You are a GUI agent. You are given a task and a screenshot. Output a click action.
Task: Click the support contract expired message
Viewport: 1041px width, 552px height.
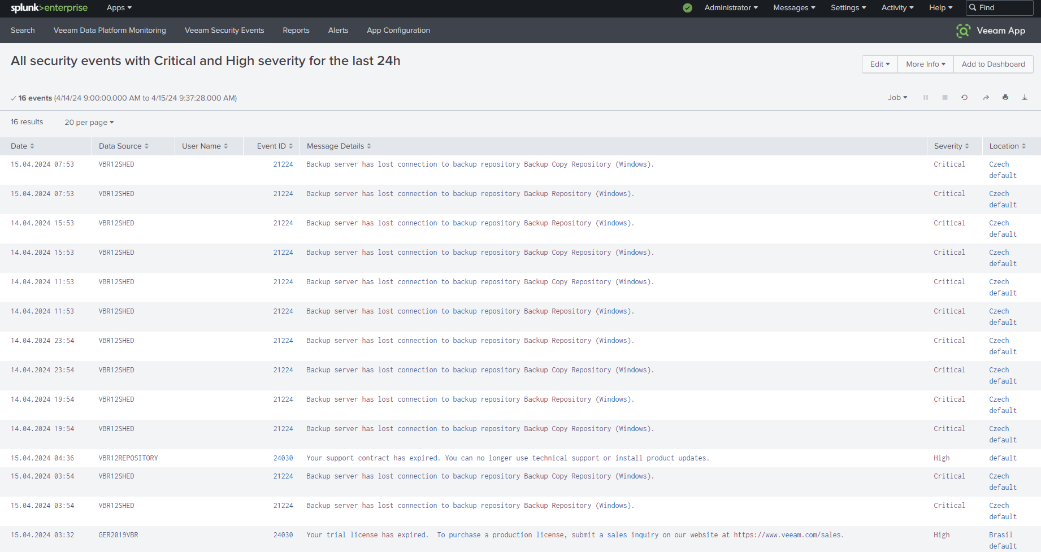coord(508,458)
